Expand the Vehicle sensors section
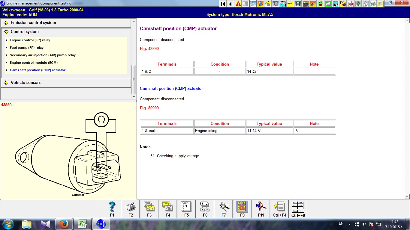The width and height of the screenshot is (410, 230). click(x=26, y=83)
